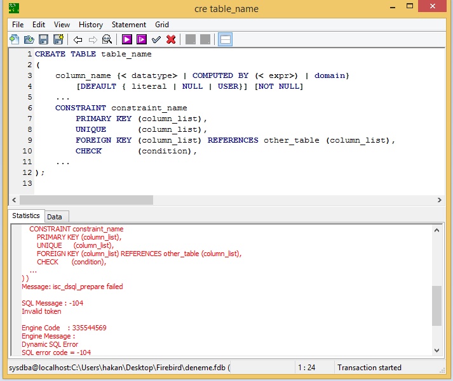Click the Save As toolbar icon
Screen dimensions: 453x381
(58, 39)
